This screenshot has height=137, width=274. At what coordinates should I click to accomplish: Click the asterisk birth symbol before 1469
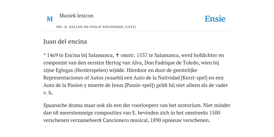(x=45, y=55)
